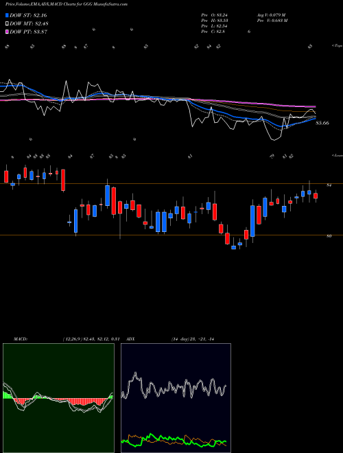Click the tall blue candlestick rising through 80 line
This screenshot has height=453, width=343.
tap(252, 221)
